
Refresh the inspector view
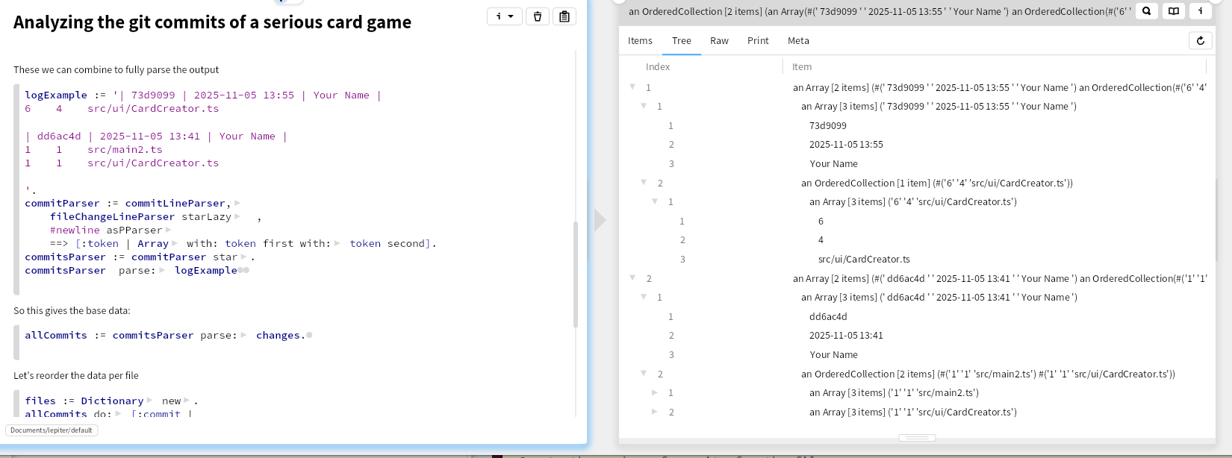point(1200,41)
